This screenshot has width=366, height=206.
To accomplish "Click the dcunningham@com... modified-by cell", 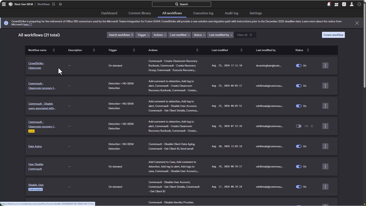I will (268, 66).
